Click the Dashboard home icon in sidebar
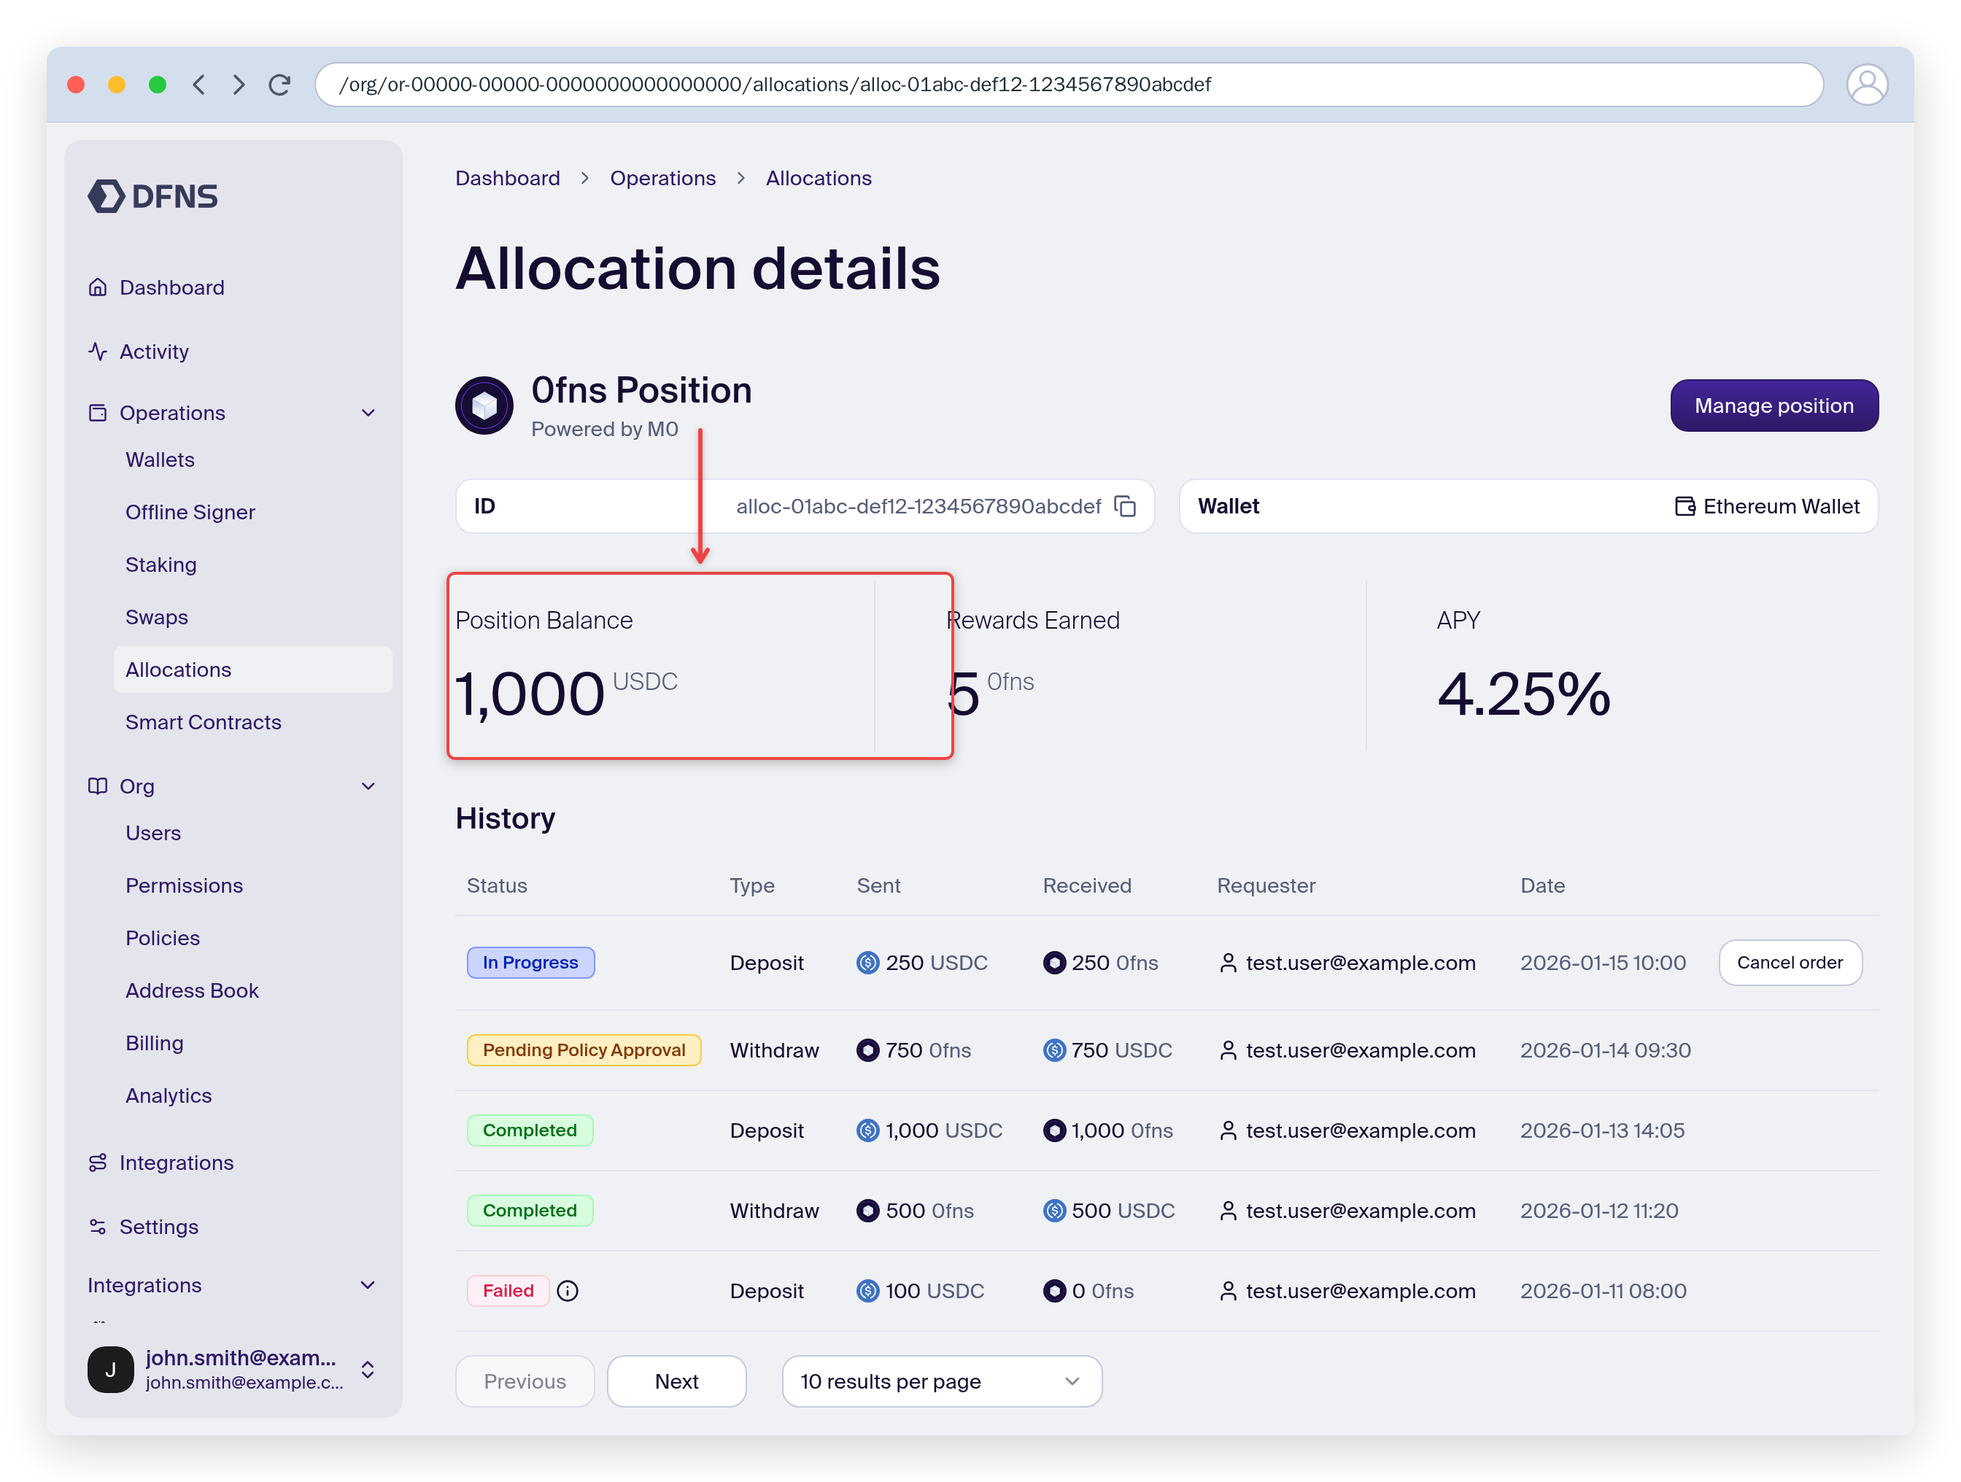Viewport: 1961px width, 1482px height. click(x=98, y=287)
